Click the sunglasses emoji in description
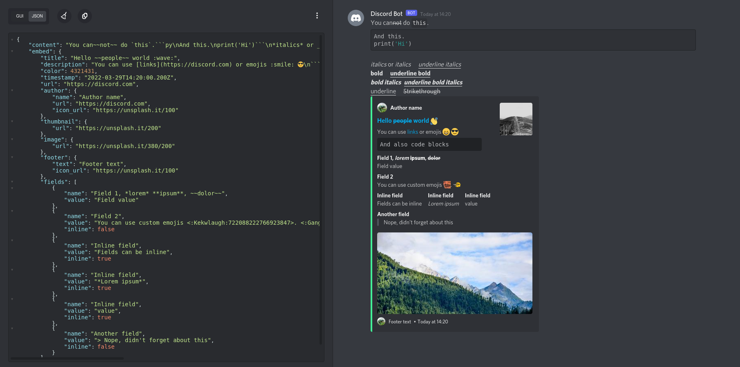This screenshot has width=740, height=367. pos(455,132)
